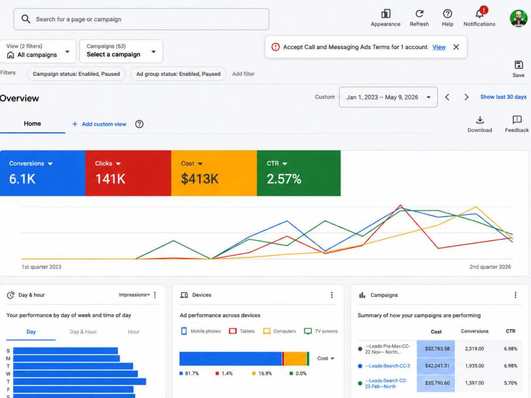Click the Save icon
531x398 pixels.
point(518,65)
